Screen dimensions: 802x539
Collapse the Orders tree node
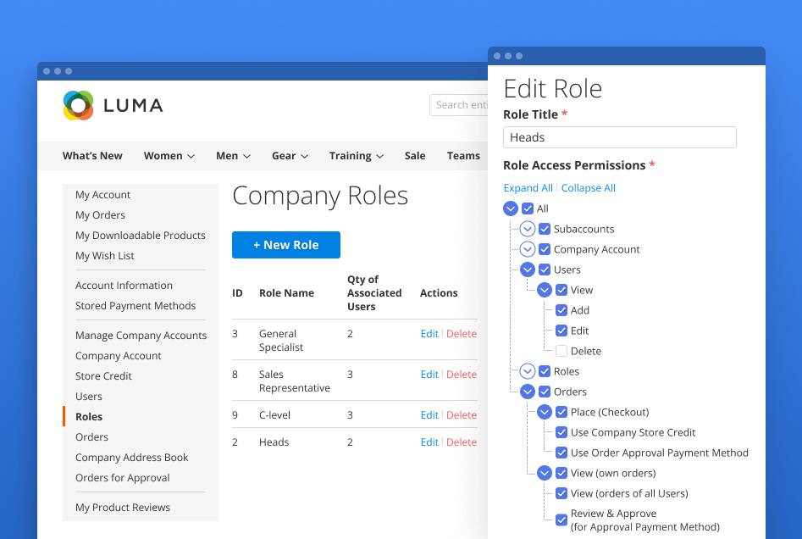pos(528,392)
